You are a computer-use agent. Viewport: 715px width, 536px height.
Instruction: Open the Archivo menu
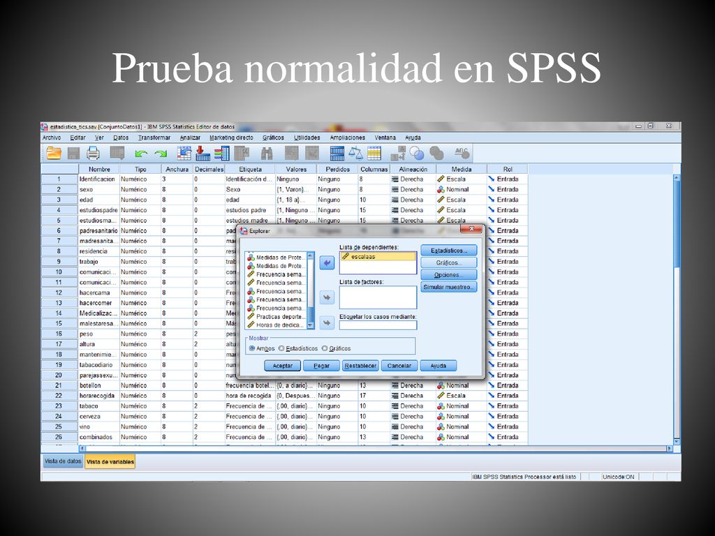point(52,137)
